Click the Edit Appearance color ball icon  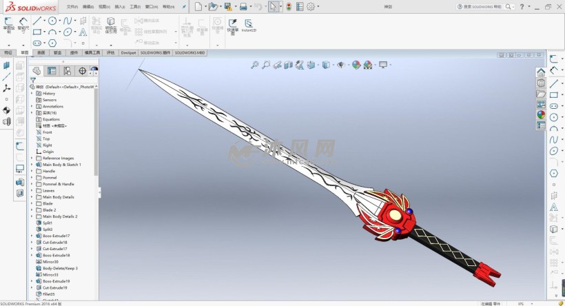click(x=356, y=65)
